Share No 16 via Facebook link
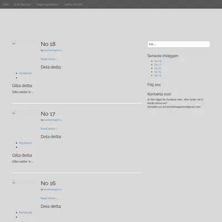This screenshot has width=222, height=222. point(26,213)
